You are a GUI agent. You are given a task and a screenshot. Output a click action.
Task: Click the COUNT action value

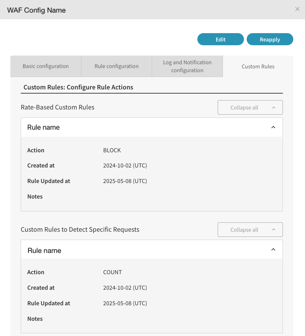(x=112, y=272)
